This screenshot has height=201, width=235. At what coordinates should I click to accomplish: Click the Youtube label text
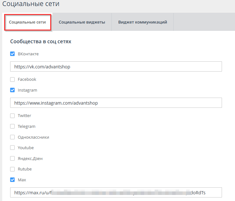coord(26,148)
